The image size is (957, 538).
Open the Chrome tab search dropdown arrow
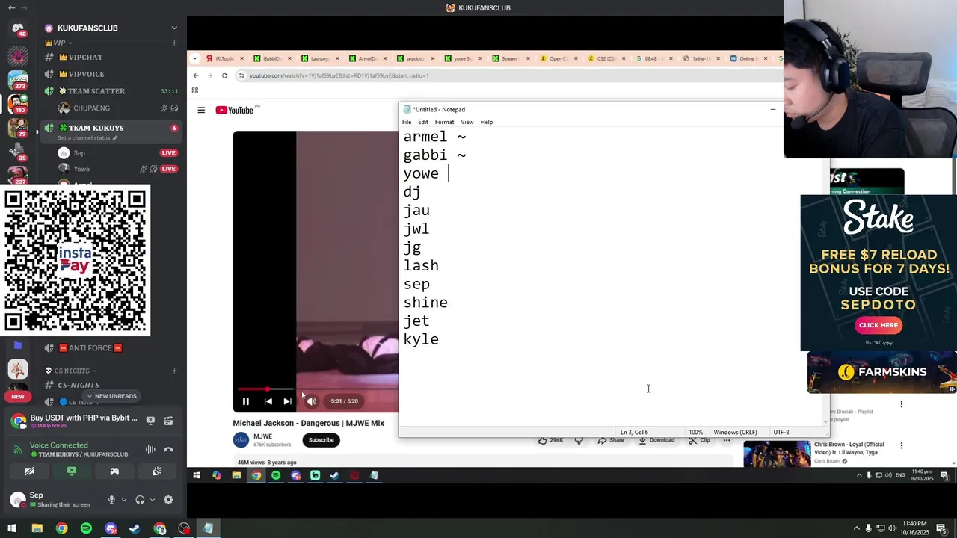pyautogui.click(x=195, y=58)
